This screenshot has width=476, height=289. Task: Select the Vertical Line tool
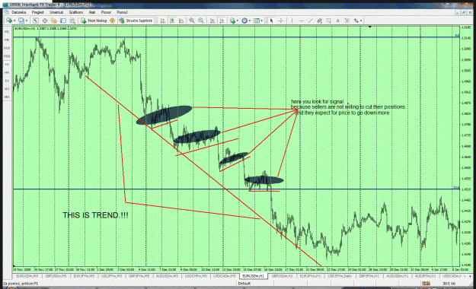(292, 21)
